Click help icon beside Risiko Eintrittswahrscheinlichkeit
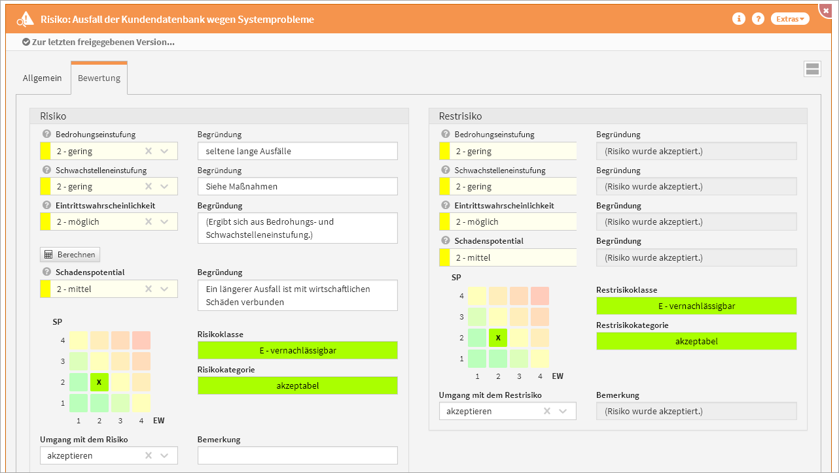839x473 pixels. click(46, 205)
